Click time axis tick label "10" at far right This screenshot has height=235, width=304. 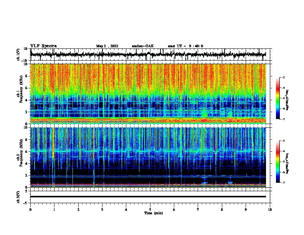(270, 210)
